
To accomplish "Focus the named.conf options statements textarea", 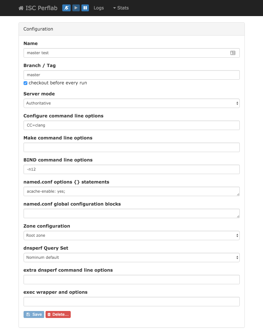I will 131,191.
